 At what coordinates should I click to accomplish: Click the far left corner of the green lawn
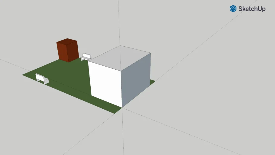[23, 75]
